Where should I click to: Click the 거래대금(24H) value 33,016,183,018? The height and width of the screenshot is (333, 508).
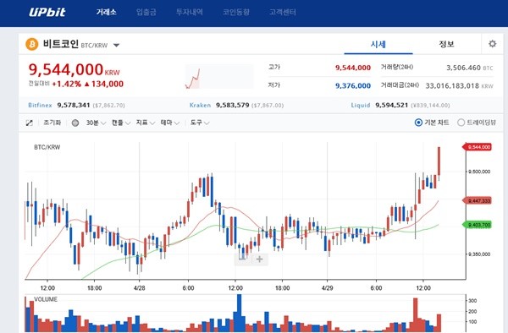(452, 86)
